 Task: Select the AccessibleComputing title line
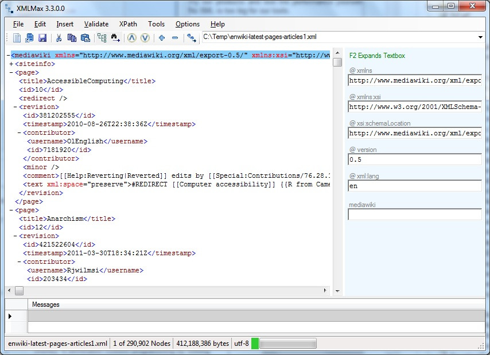[x=87, y=81]
